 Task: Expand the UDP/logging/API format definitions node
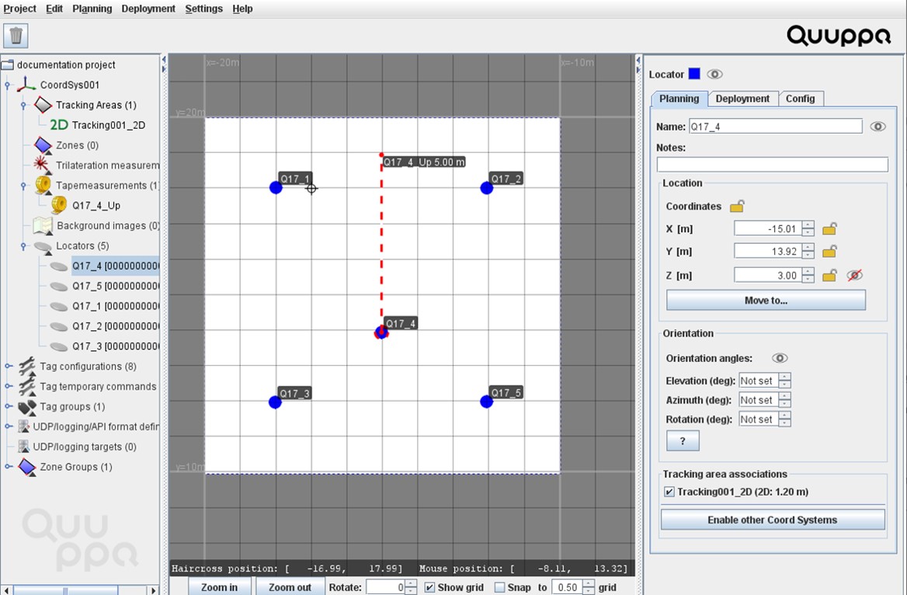pos(8,426)
